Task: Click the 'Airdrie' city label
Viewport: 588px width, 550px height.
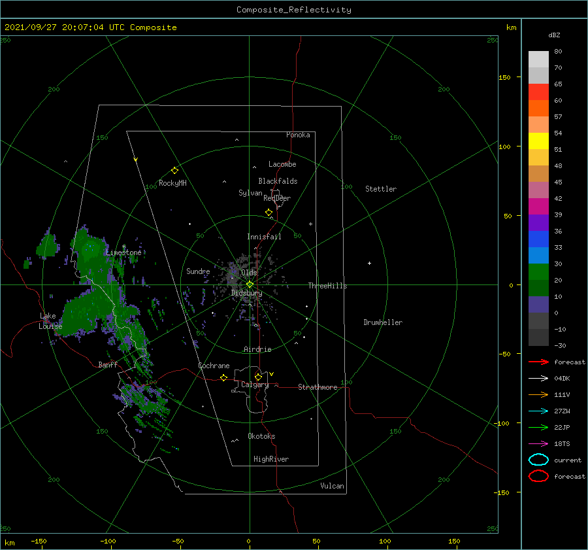Action: (257, 349)
